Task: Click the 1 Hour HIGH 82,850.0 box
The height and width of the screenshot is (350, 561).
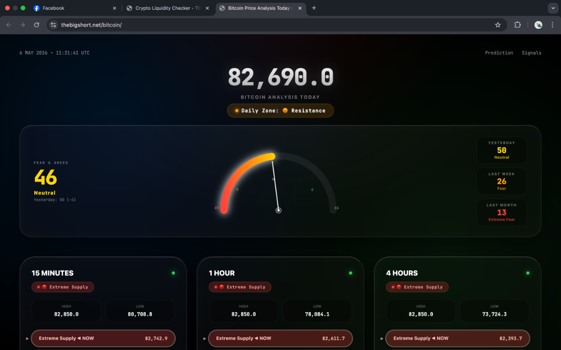Action: (244, 311)
